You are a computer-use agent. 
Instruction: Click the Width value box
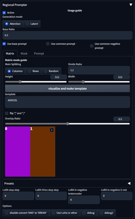(121, 77)
